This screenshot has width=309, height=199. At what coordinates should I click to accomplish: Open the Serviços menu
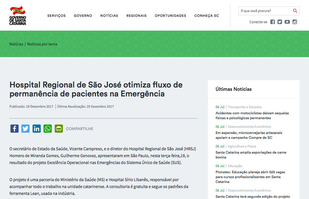pyautogui.click(x=57, y=16)
